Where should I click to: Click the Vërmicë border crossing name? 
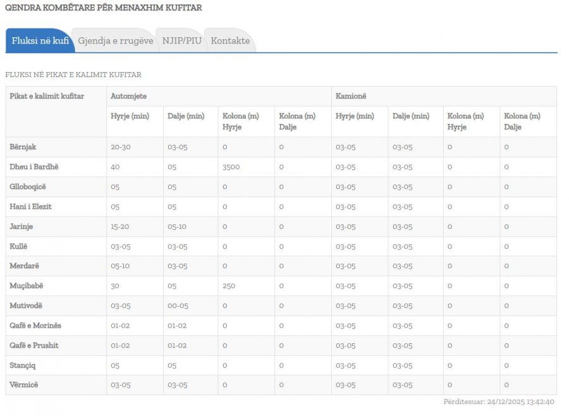pyautogui.click(x=24, y=385)
